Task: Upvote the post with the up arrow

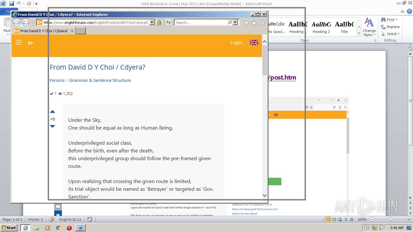Action: (x=53, y=111)
